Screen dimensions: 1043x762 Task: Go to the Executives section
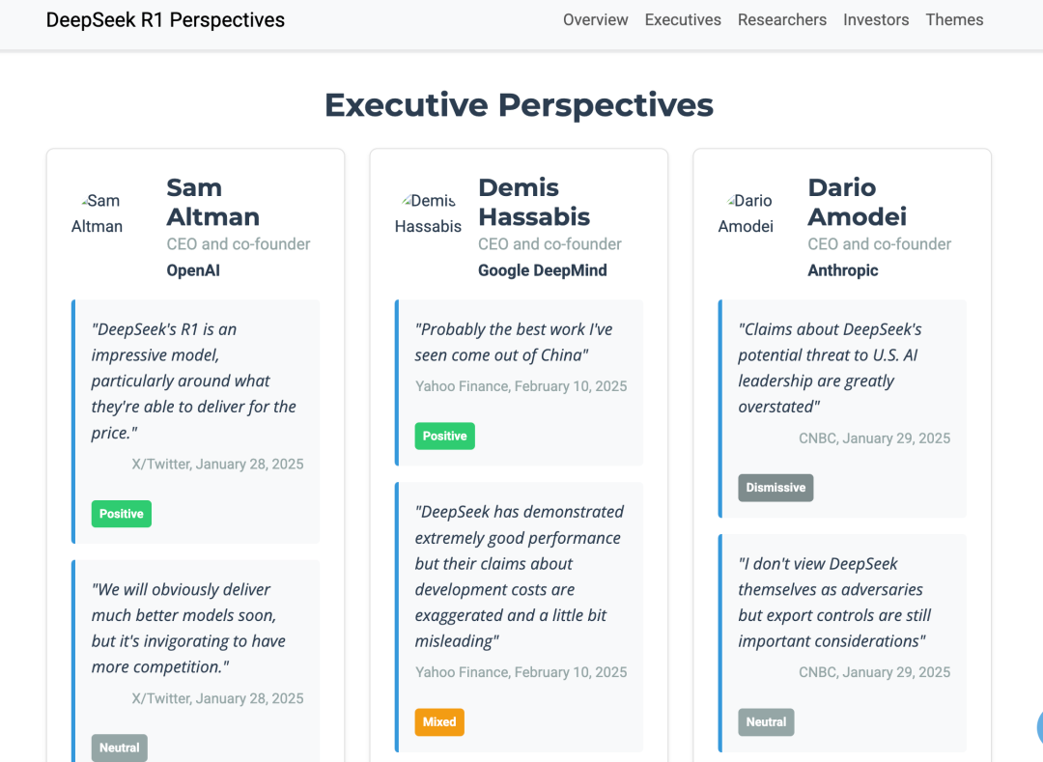[x=683, y=19]
